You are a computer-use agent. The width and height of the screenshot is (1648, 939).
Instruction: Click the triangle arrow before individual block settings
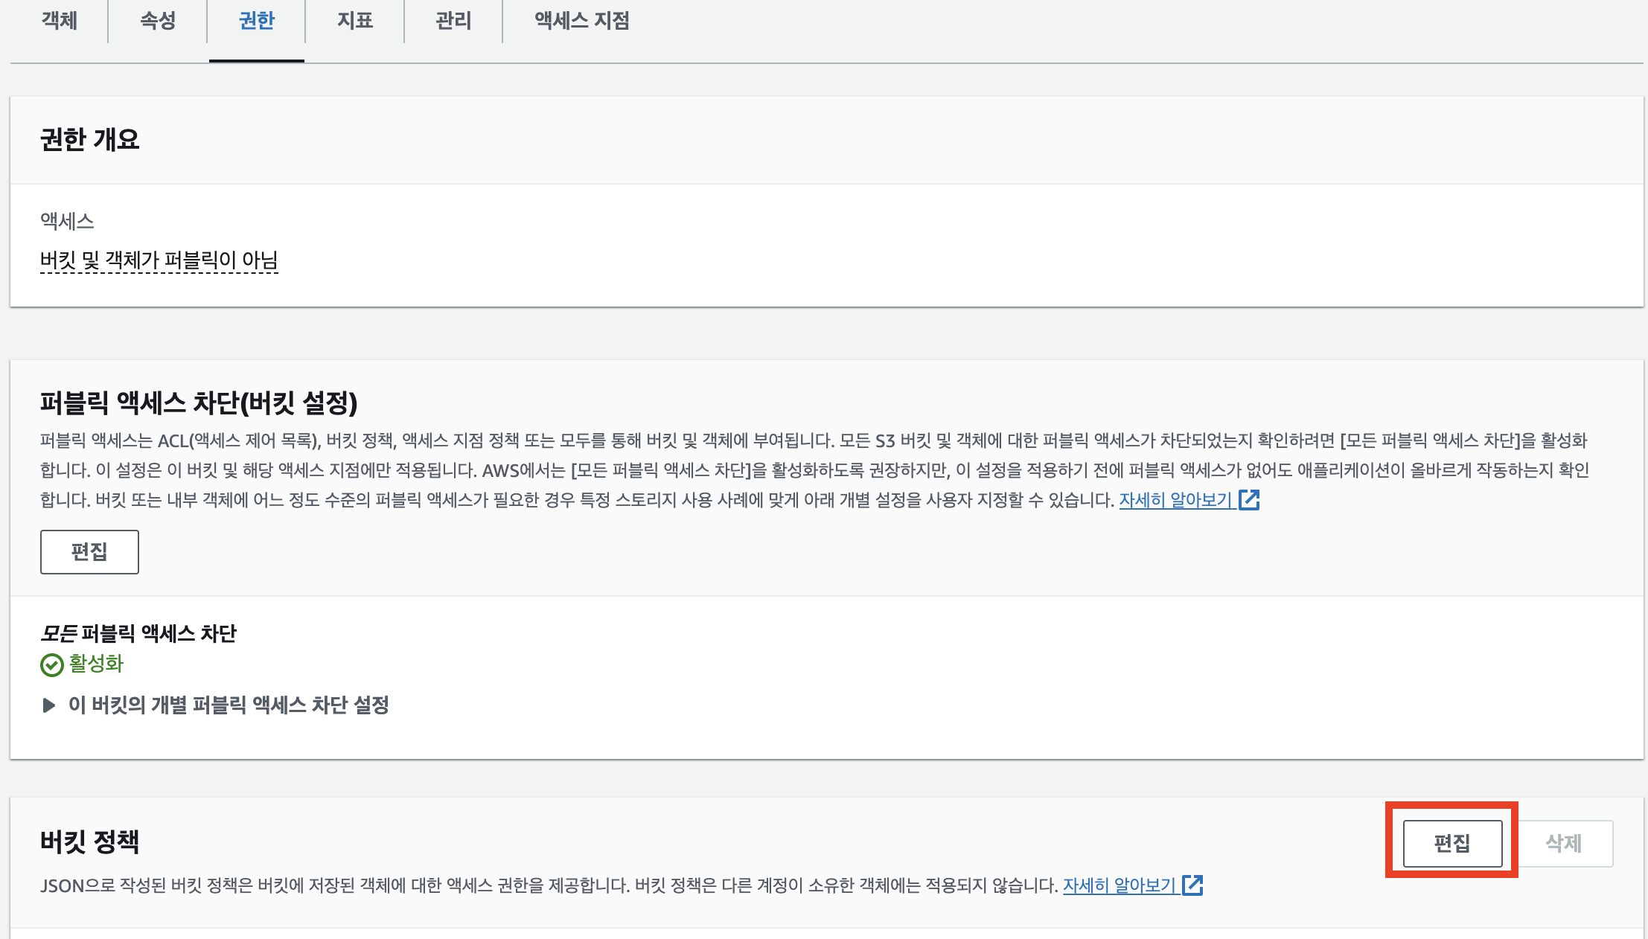pyautogui.click(x=49, y=705)
